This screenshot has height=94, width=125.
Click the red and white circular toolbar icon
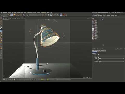(x=66, y=15)
